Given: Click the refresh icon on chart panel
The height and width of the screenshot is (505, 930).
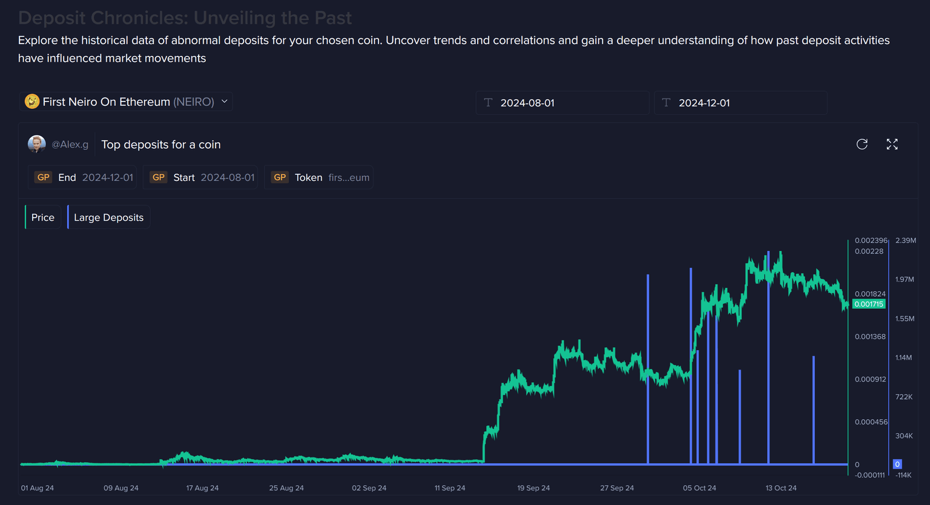Looking at the screenshot, I should tap(862, 144).
